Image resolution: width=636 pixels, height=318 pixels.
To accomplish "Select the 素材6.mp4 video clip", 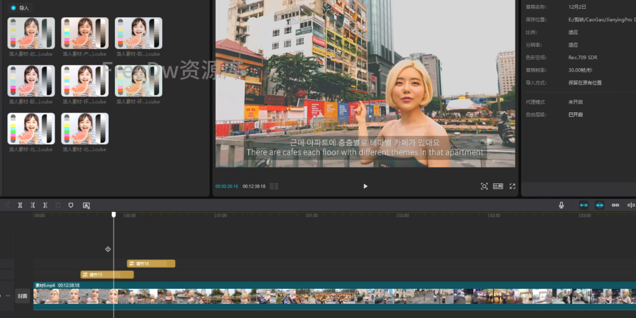I will (x=335, y=296).
